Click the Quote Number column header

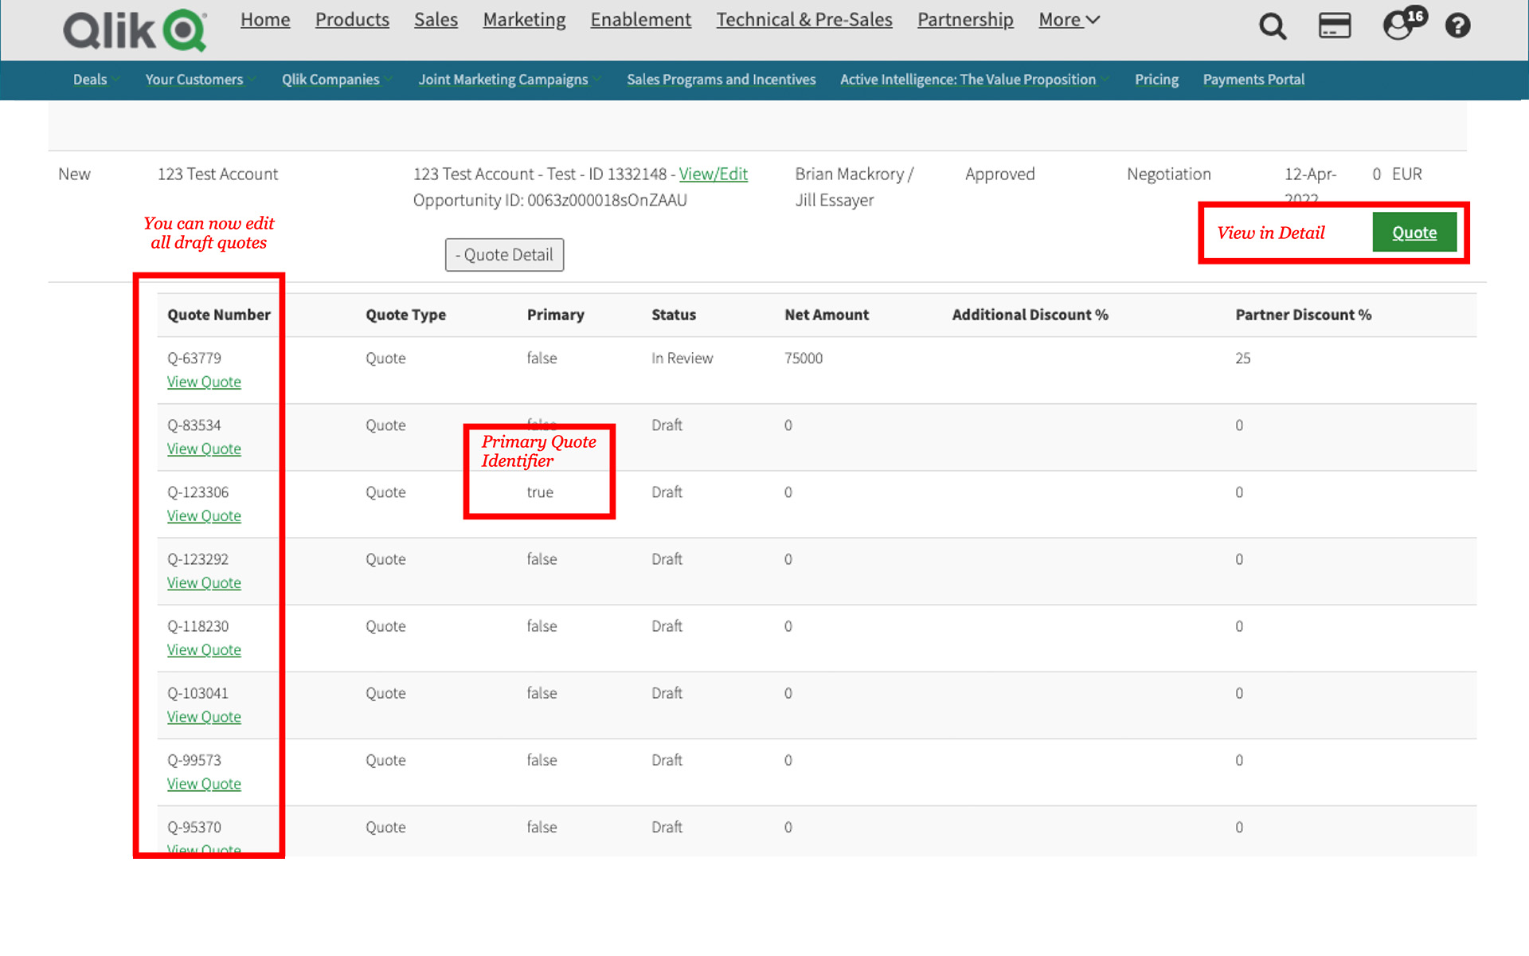point(219,315)
